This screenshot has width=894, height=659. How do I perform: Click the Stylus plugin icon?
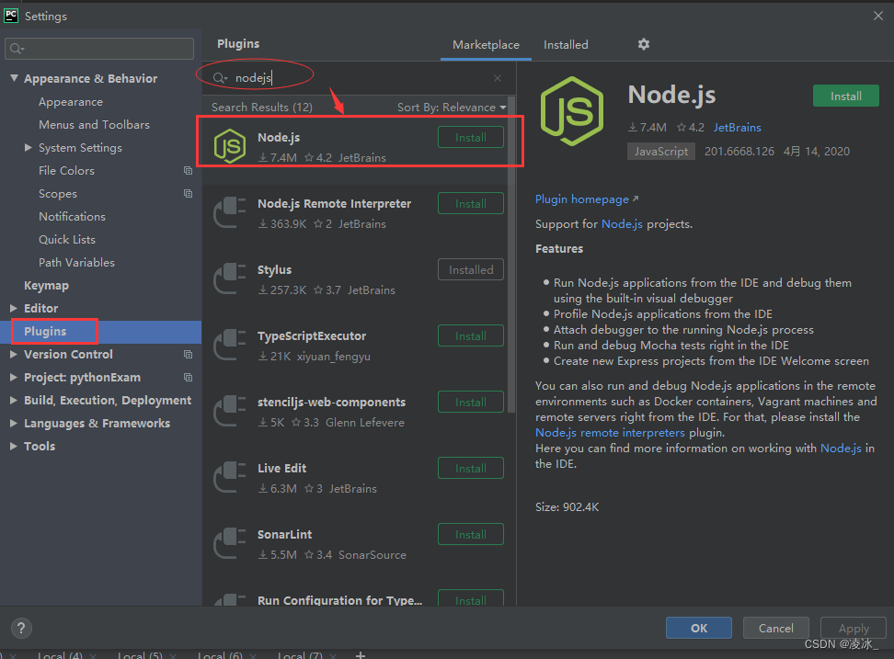click(230, 278)
